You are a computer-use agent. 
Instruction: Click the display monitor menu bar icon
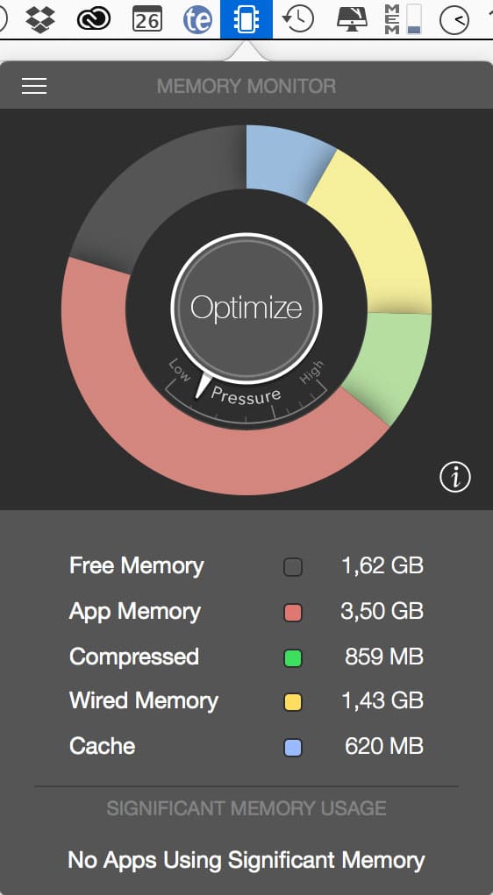pyautogui.click(x=352, y=19)
